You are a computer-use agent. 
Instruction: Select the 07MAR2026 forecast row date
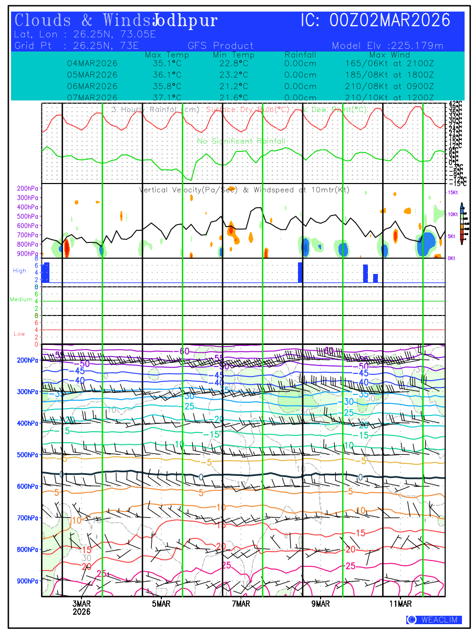point(92,97)
